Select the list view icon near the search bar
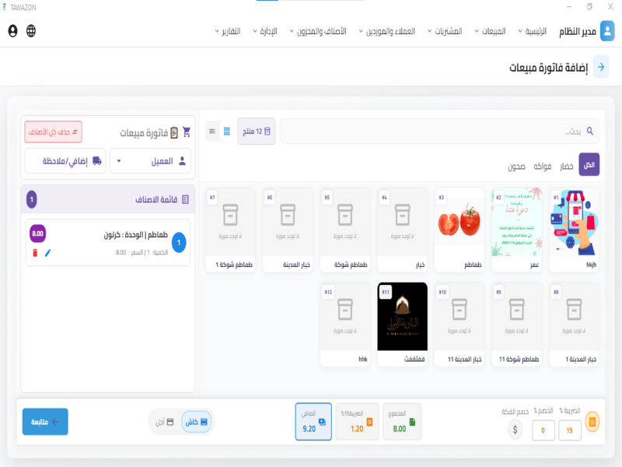622x467 pixels. pyautogui.click(x=211, y=131)
